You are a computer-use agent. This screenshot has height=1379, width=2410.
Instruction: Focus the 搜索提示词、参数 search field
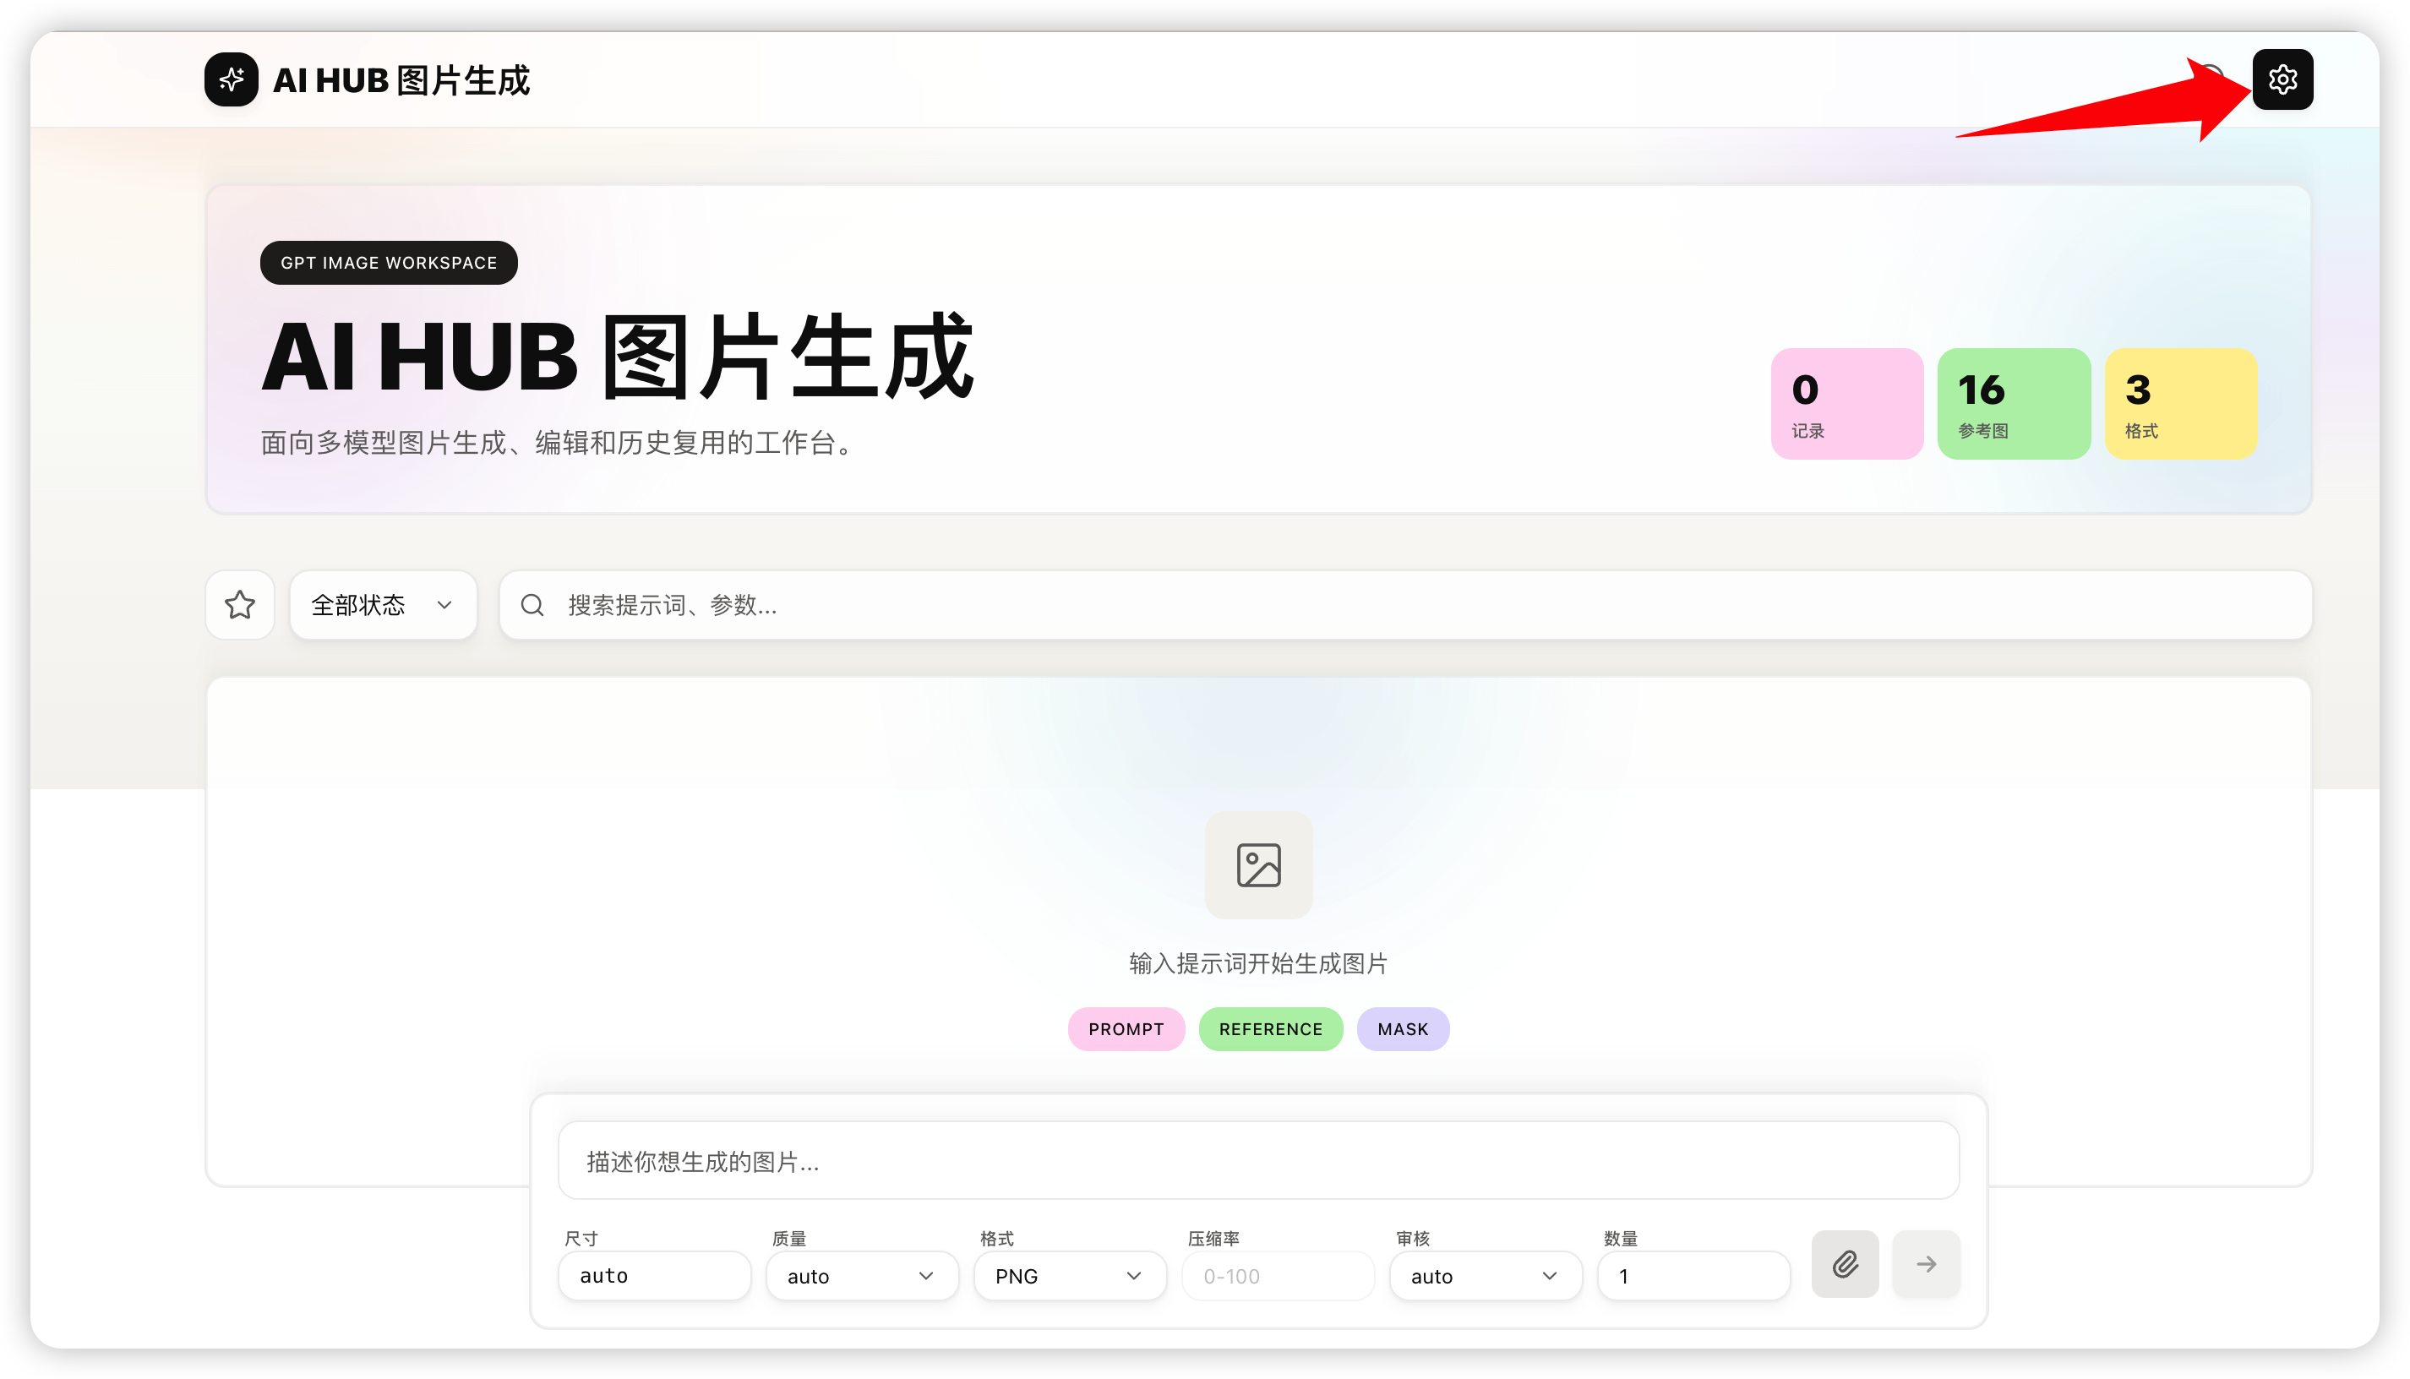tap(1405, 604)
